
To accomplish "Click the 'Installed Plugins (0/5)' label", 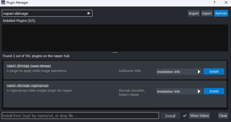I will tap(19, 21).
